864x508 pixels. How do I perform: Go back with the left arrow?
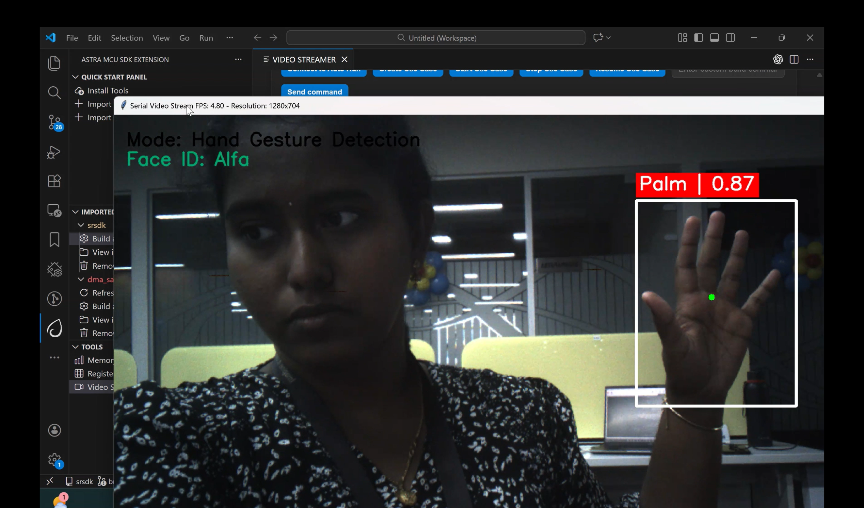click(257, 38)
